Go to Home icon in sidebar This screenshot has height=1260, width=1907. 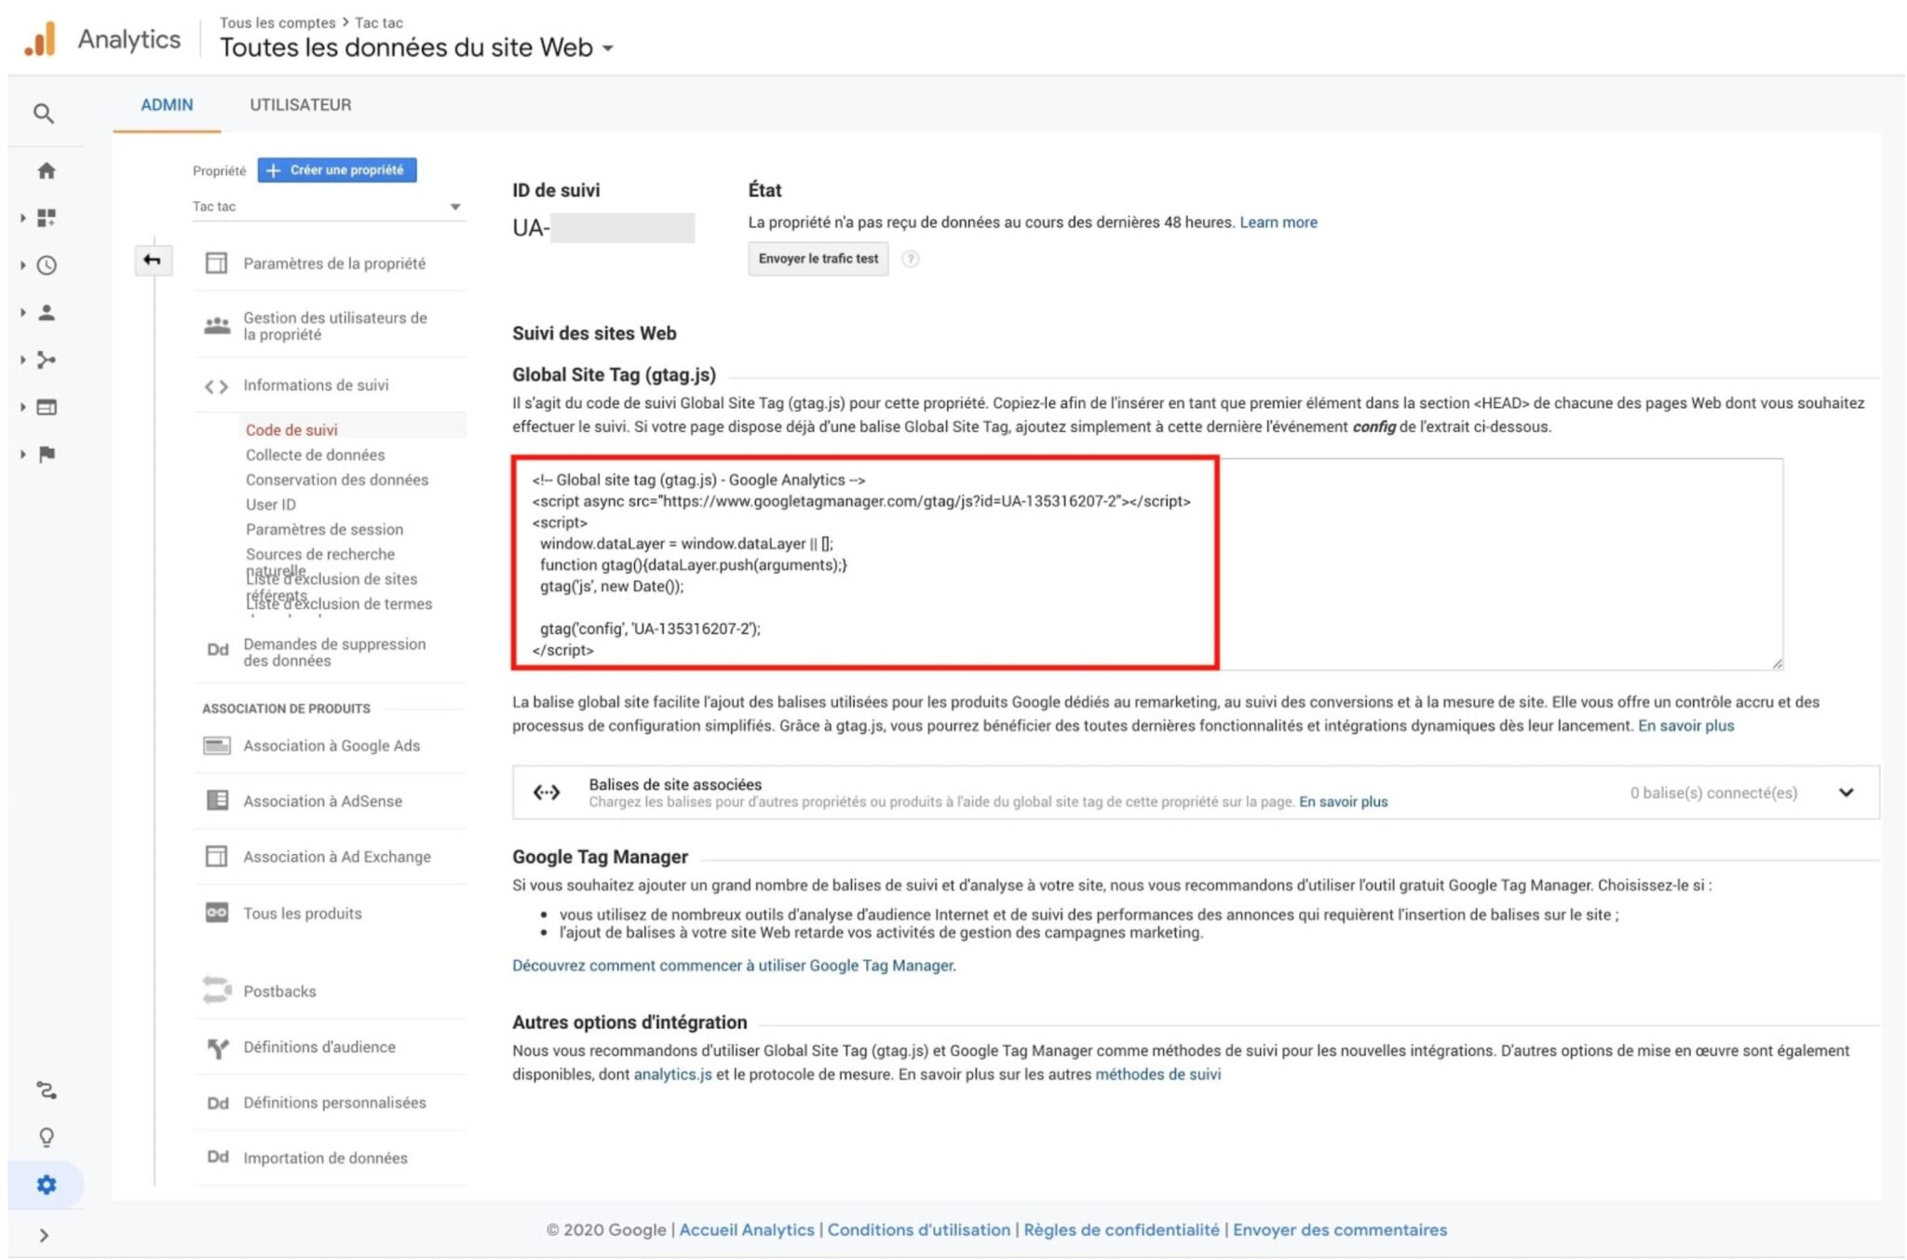click(x=47, y=170)
